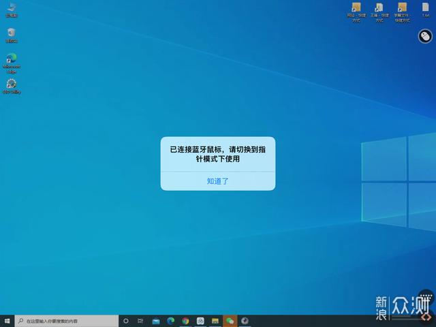Screen dimensions: 436x327
Task: Click the taskbar search box
Action: [x=67, y=321]
